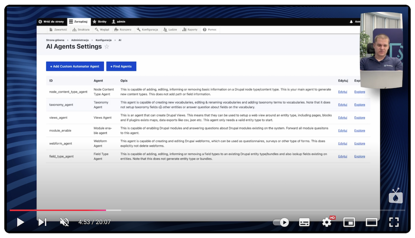
Task: Play the video
Action: [x=20, y=222]
